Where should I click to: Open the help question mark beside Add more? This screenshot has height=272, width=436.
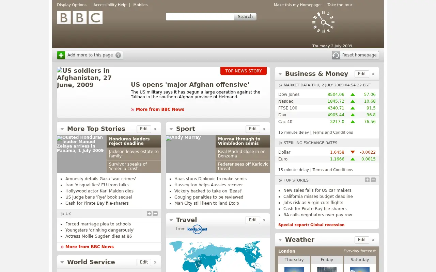(x=118, y=55)
